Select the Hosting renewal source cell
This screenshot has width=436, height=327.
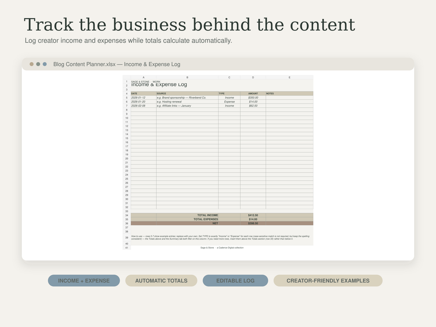[x=187, y=102]
